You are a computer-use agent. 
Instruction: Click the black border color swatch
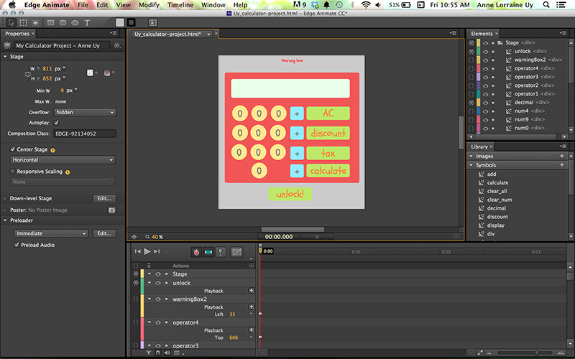coord(131,23)
